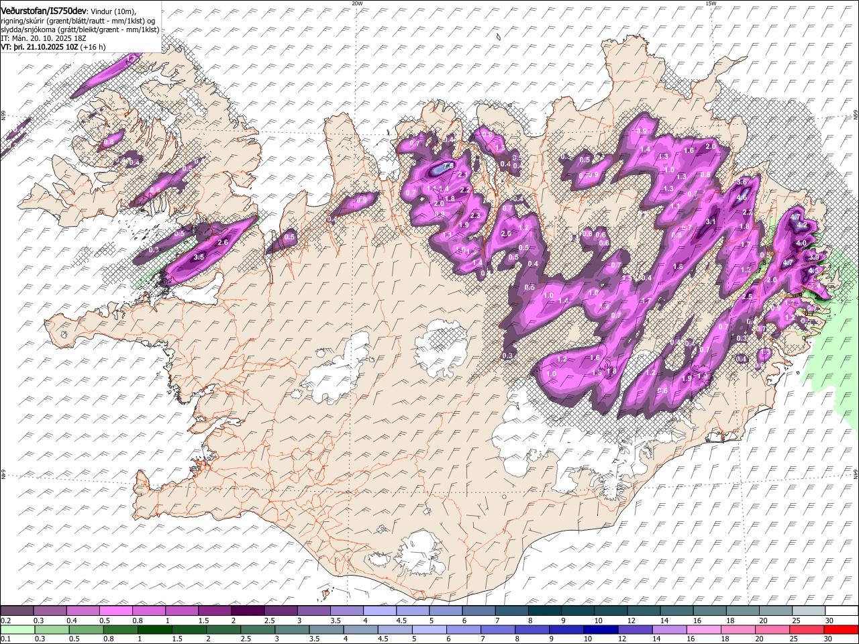Click the 3.6 precipitation value on map

click(x=742, y=182)
